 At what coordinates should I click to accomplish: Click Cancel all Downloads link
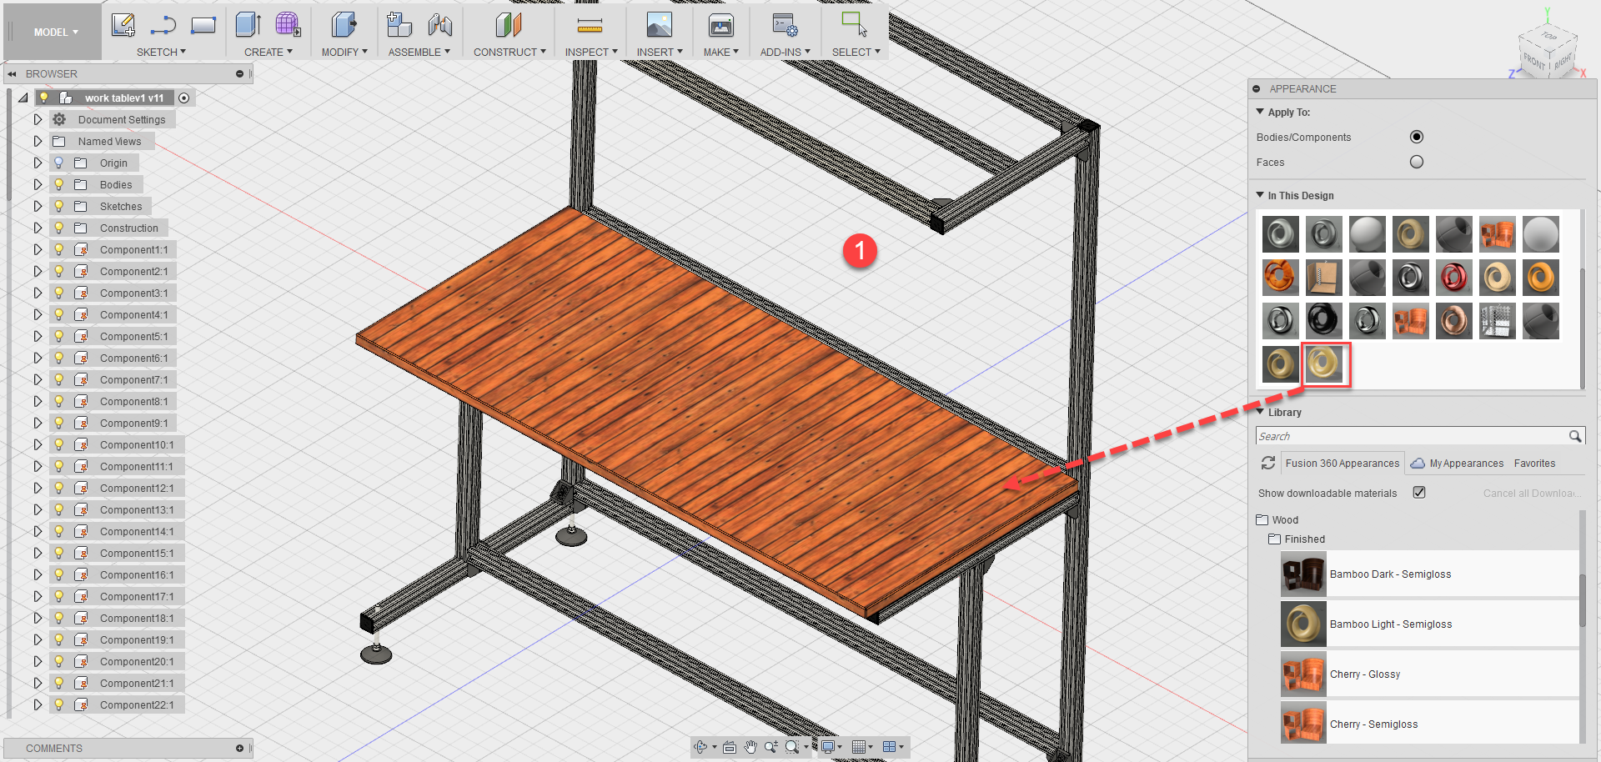(x=1530, y=493)
